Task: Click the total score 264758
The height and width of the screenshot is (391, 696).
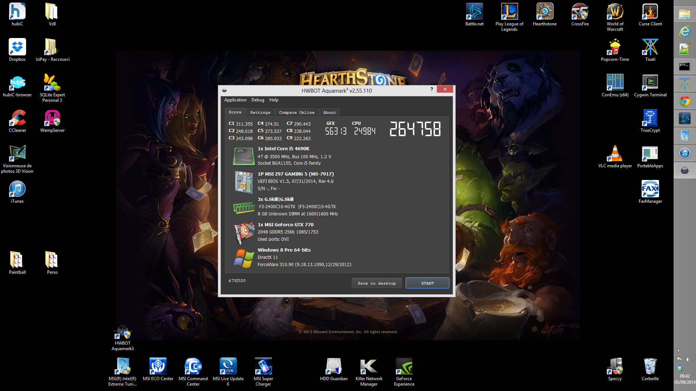Action: point(415,129)
